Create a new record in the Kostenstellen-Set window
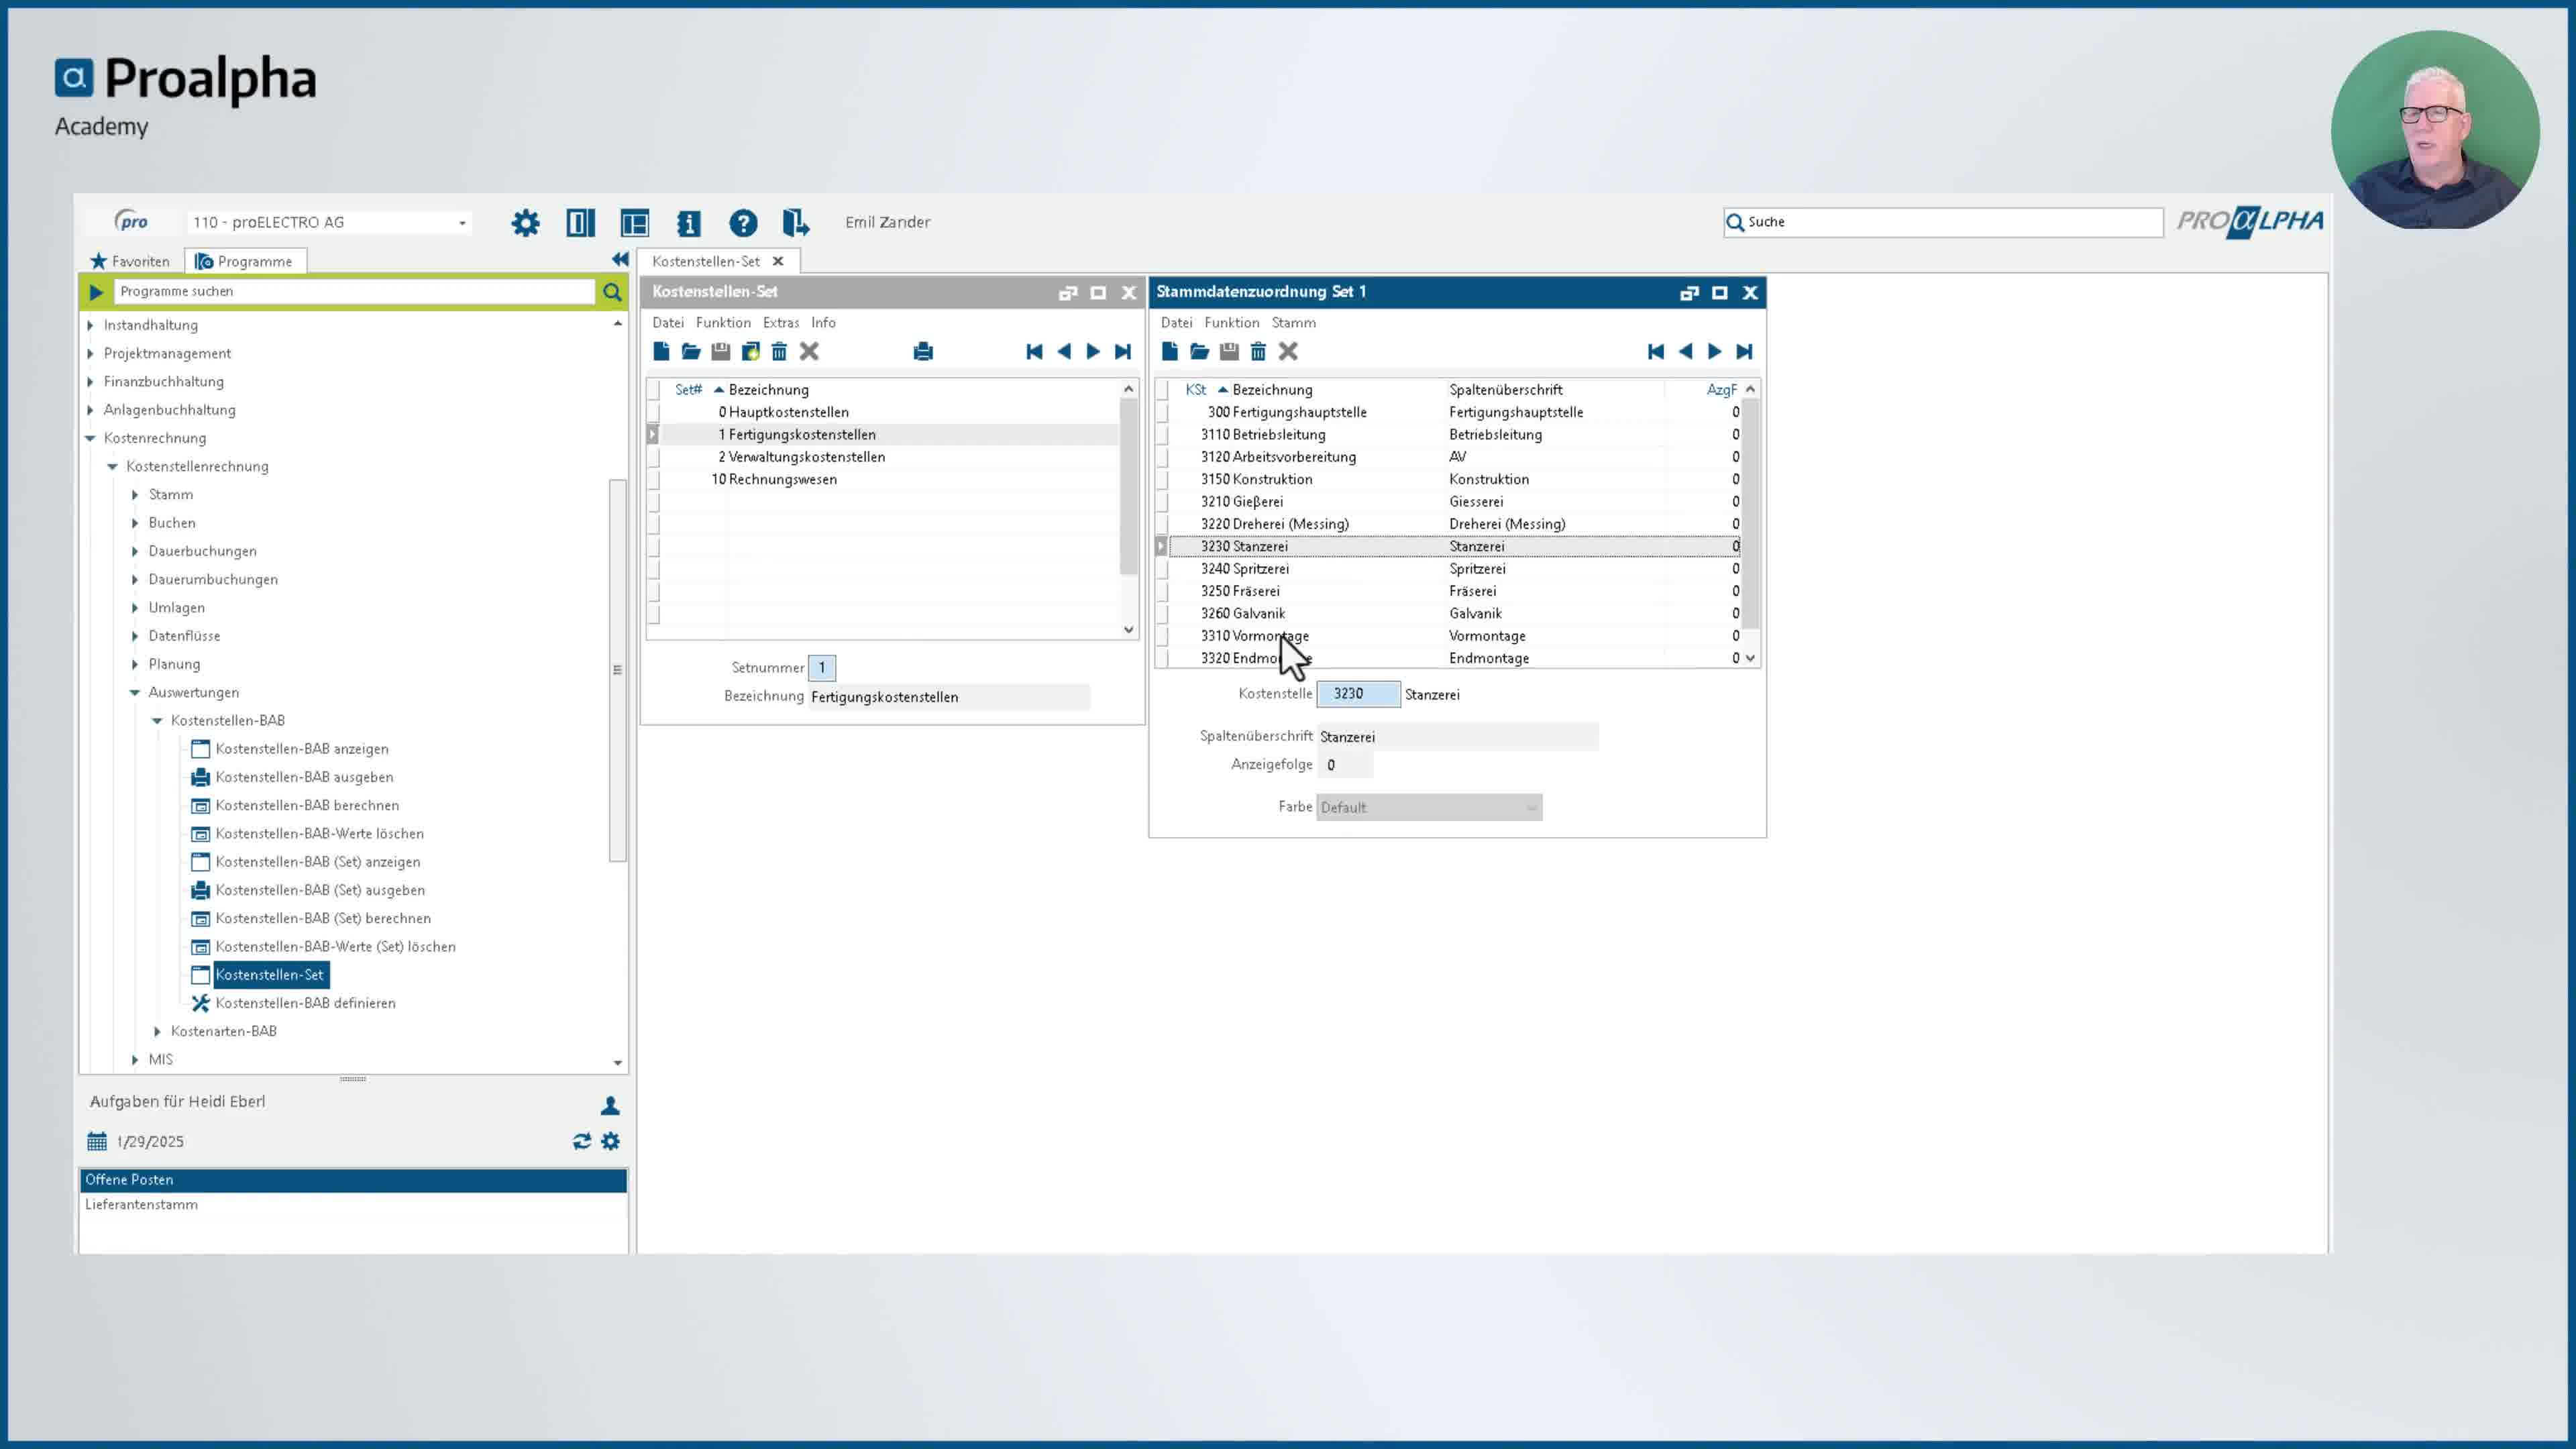 (661, 351)
